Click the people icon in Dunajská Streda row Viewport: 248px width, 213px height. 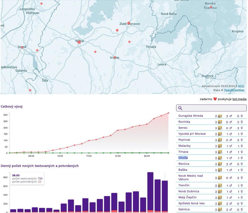pyautogui.click(x=220, y=116)
